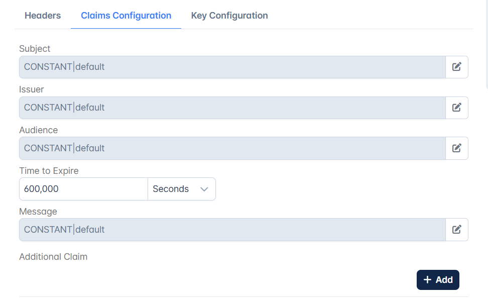Screen dimensions: 488x302
Task: Click the Additional Claim label
Action: coord(53,257)
